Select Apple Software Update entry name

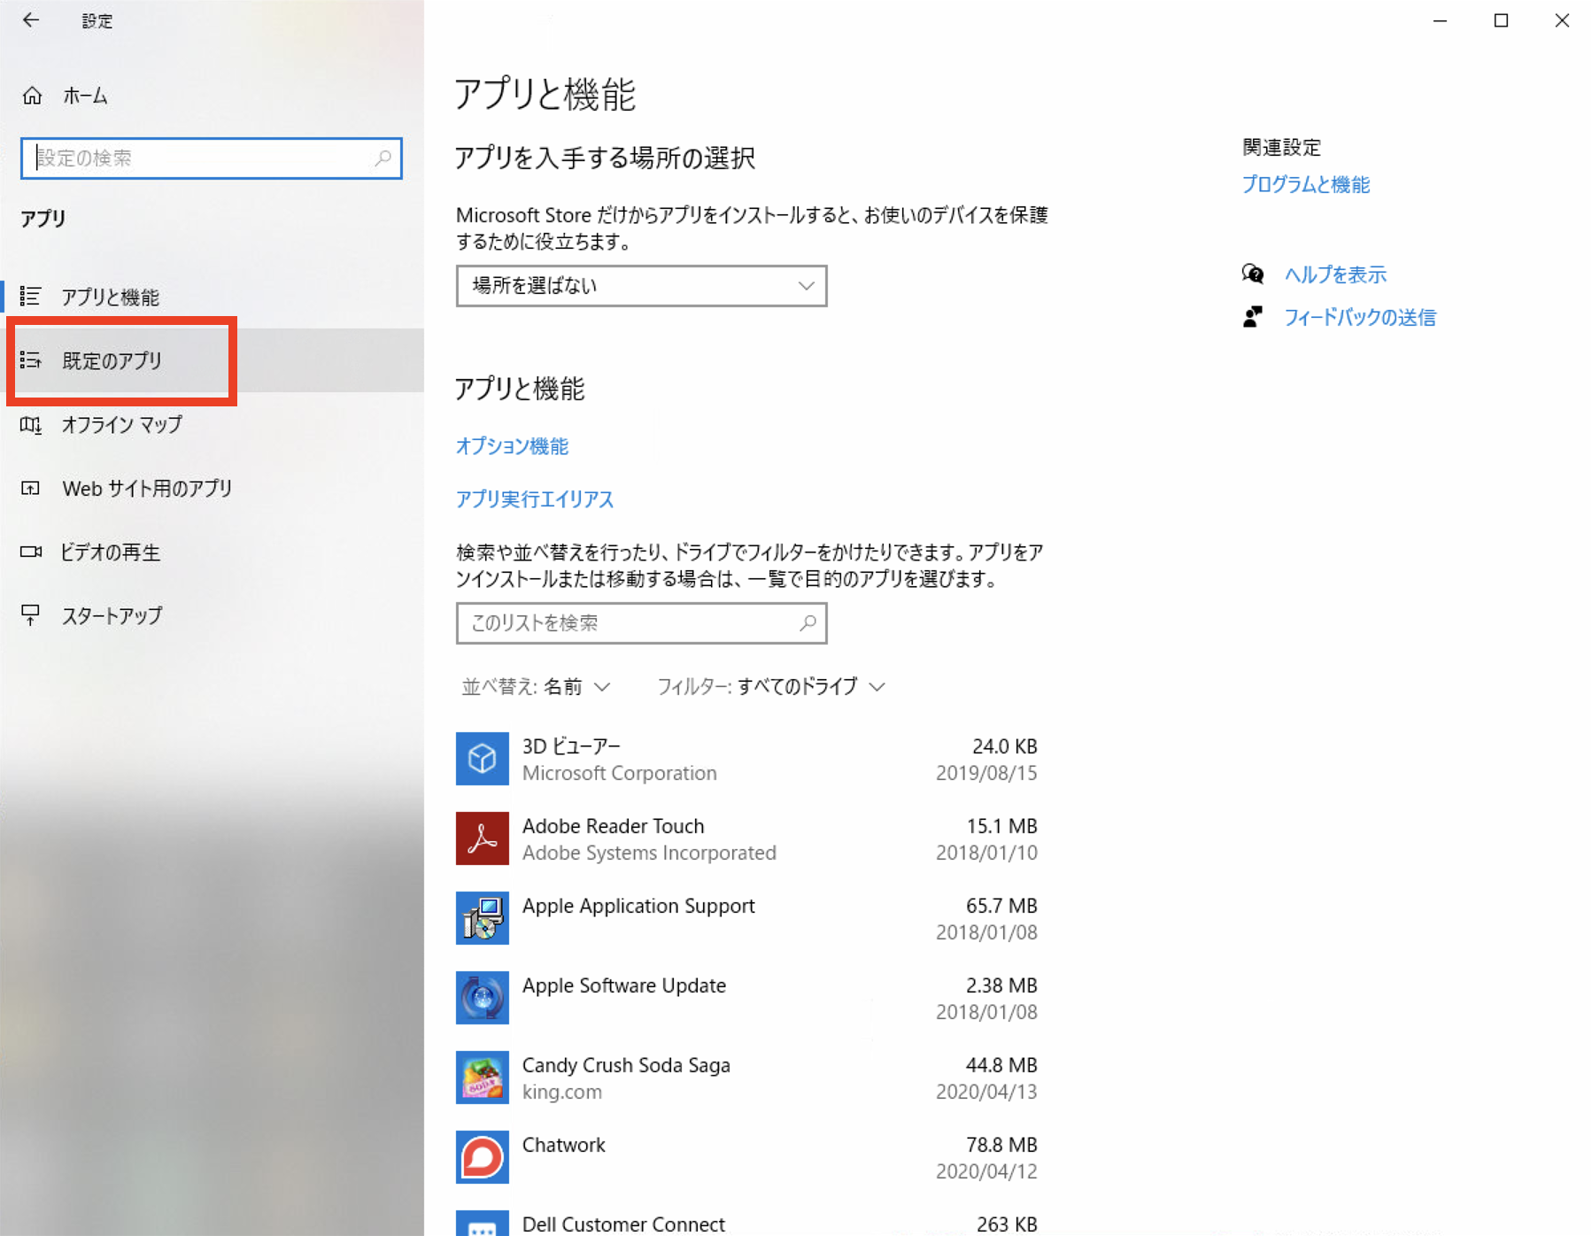[624, 986]
